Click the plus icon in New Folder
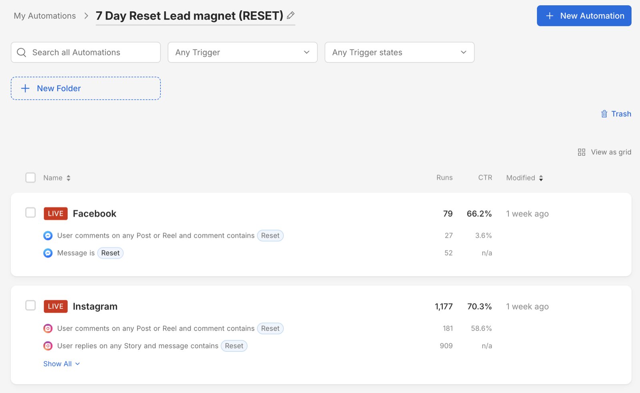 point(25,88)
